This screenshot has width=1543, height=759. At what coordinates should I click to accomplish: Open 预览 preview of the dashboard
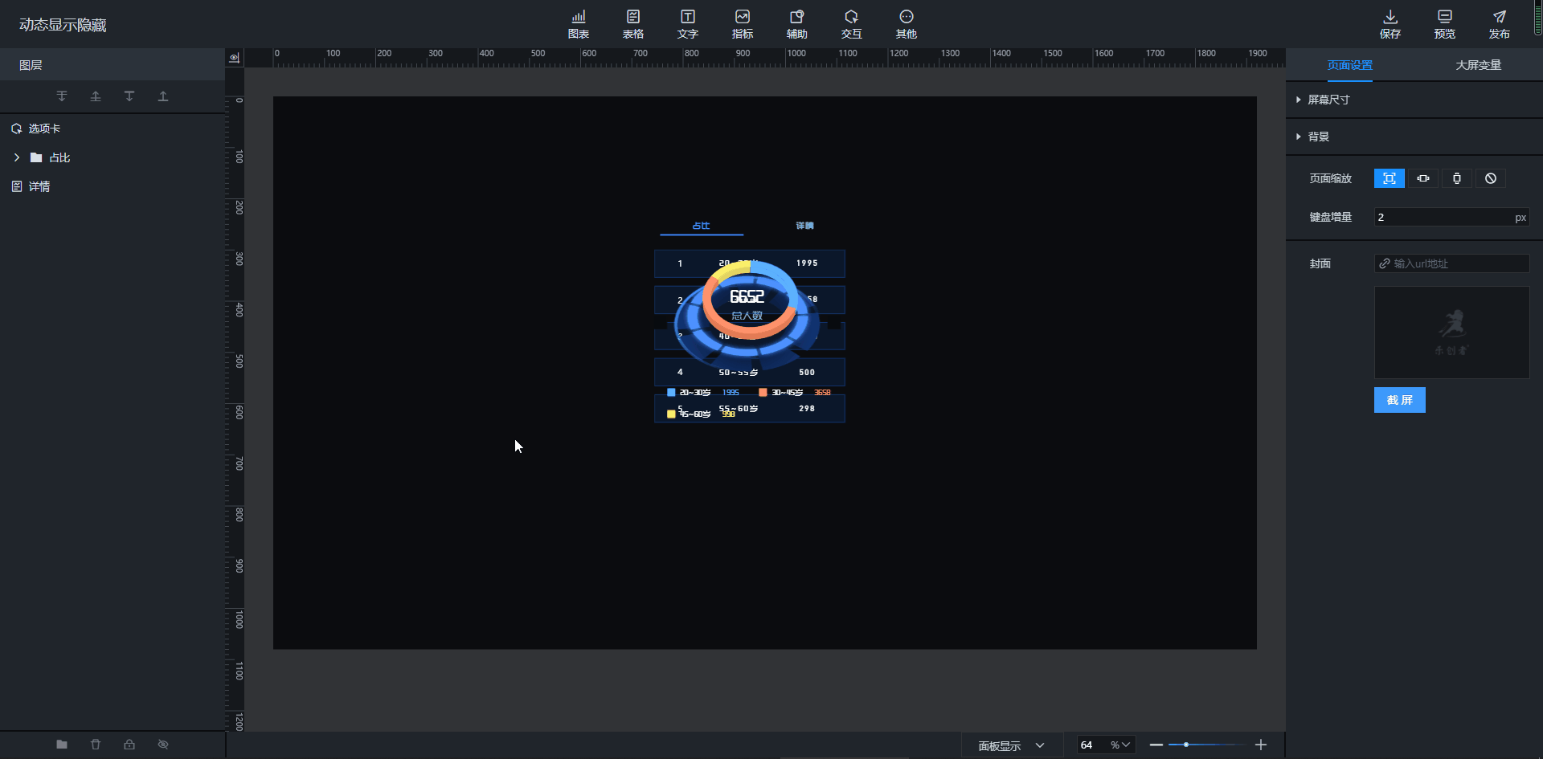pos(1444,24)
